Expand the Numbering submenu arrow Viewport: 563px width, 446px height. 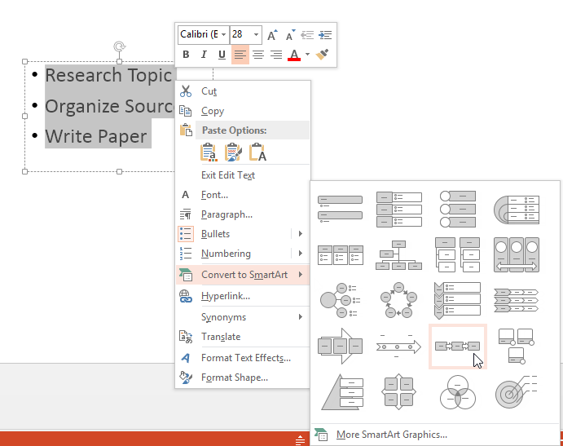[301, 254]
